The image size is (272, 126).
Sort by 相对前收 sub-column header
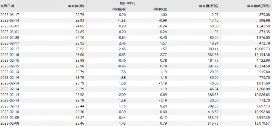pyautogui.click(x=119, y=9)
